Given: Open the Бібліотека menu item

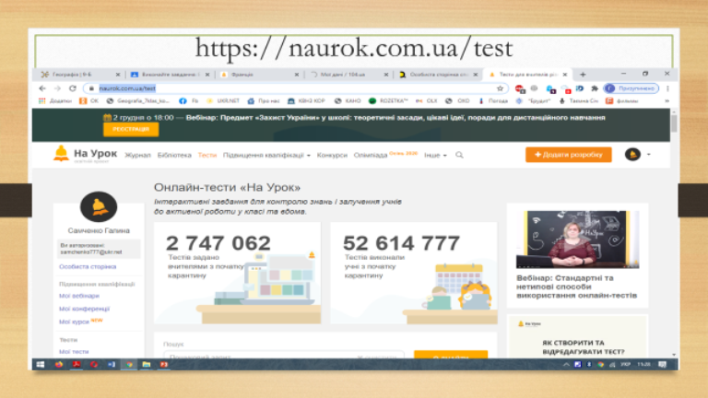Looking at the screenshot, I should (x=174, y=155).
